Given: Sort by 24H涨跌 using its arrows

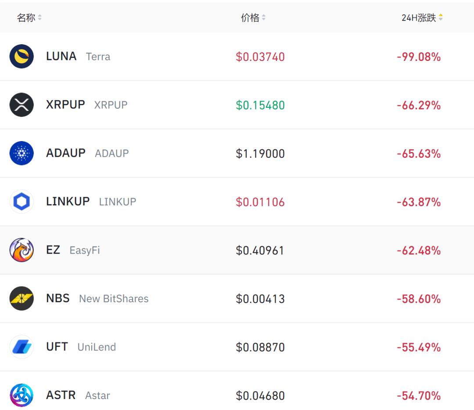Looking at the screenshot, I should 441,18.
